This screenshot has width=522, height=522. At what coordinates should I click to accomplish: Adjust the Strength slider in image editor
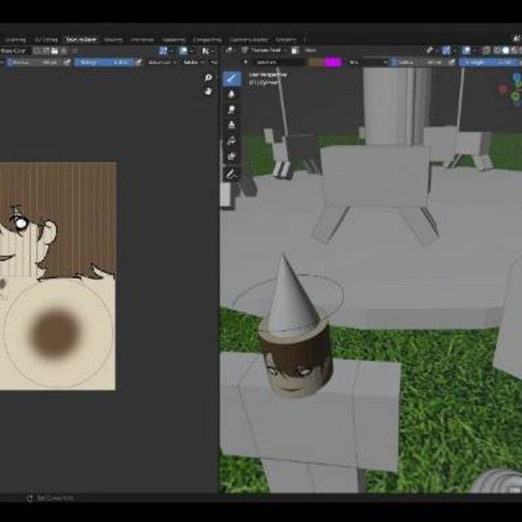tap(104, 62)
